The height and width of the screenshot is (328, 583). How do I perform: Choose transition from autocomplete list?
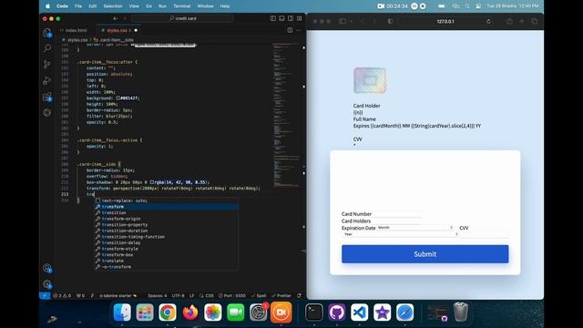[166, 212]
